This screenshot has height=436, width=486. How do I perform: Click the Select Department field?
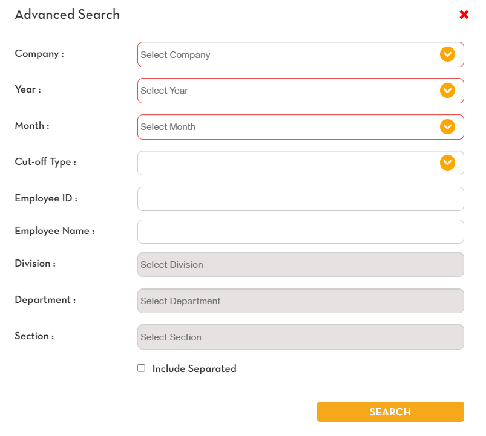point(300,301)
